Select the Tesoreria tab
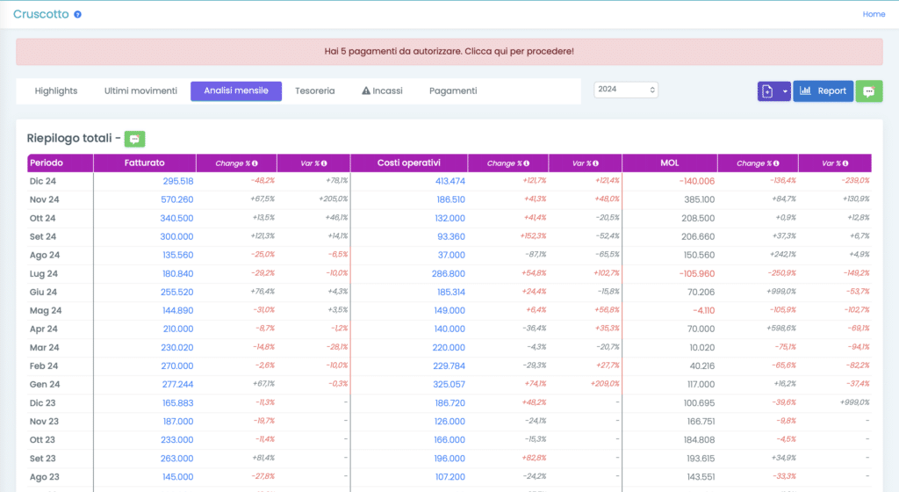899x492 pixels. tap(314, 90)
